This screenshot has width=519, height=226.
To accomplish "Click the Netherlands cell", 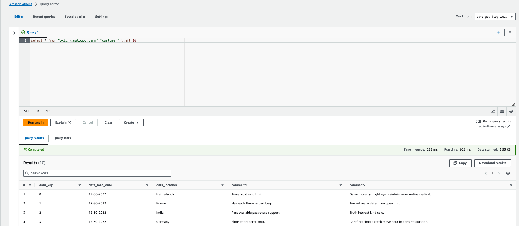I will point(165,194).
